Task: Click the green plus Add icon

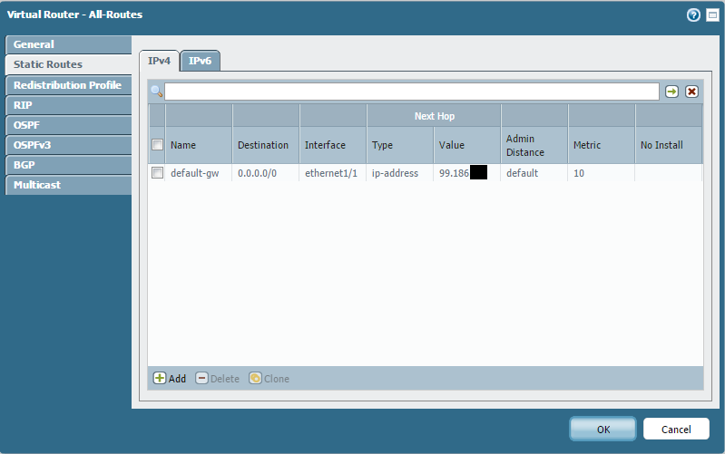Action: pyautogui.click(x=160, y=378)
